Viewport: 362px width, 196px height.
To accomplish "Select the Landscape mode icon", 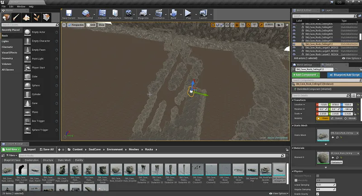I will click(26, 17).
